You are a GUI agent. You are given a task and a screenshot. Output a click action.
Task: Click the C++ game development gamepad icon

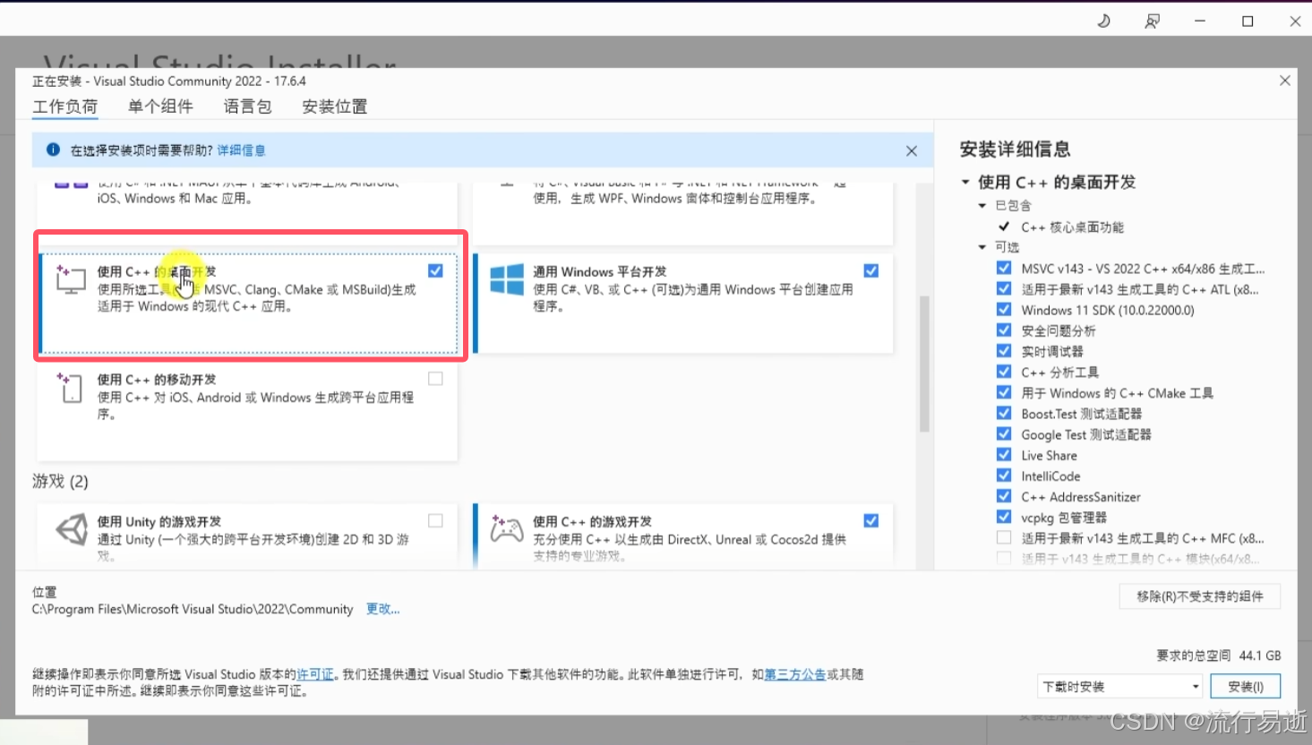[x=507, y=528]
